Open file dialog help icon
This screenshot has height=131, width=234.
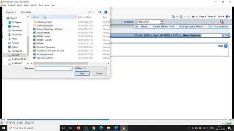click(106, 12)
